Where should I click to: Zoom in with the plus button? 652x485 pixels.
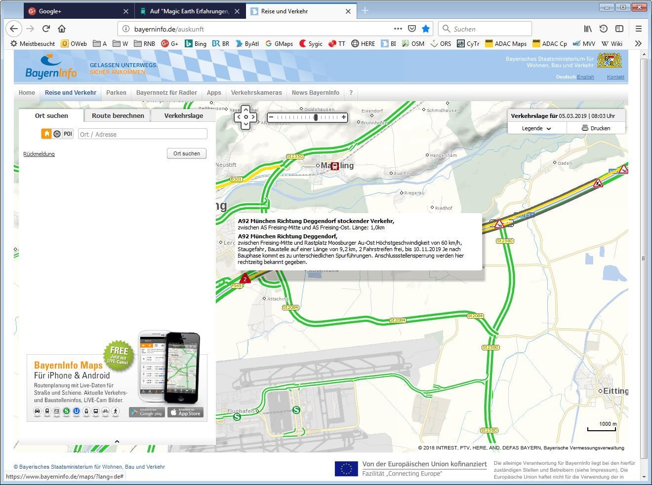coord(344,117)
